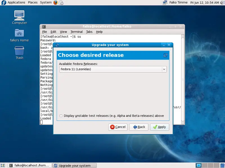Open the terminal Edit menu

[x=53, y=32]
